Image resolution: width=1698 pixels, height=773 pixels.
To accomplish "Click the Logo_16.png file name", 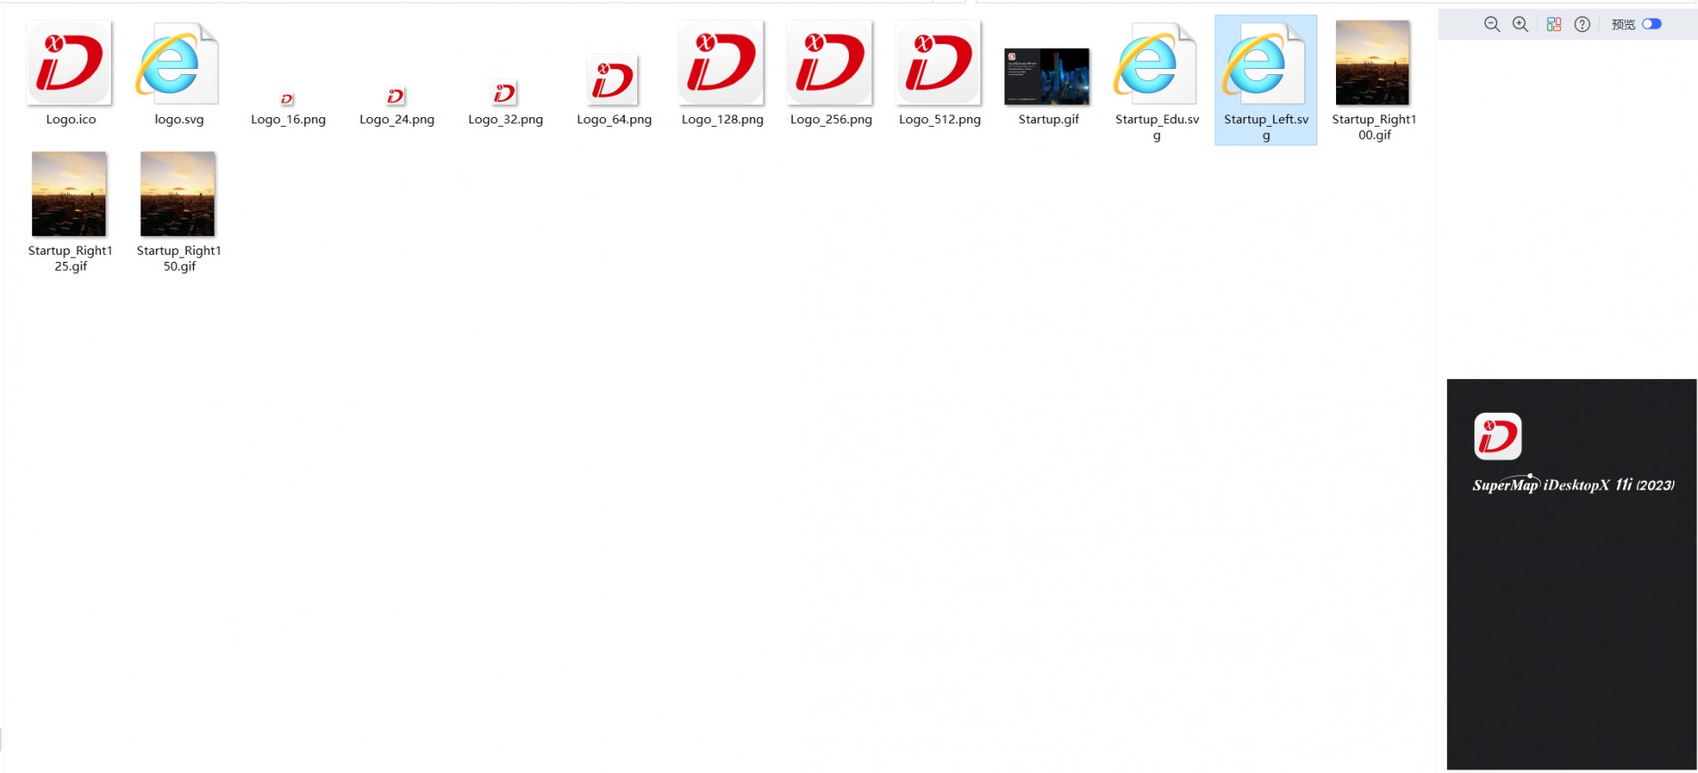I will coord(288,120).
